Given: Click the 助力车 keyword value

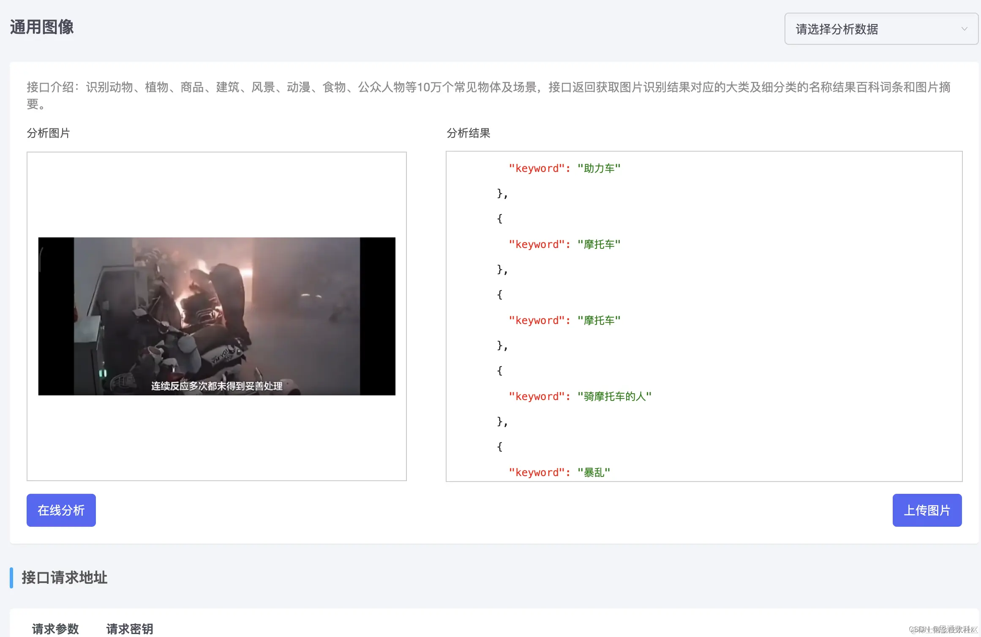Looking at the screenshot, I should (599, 168).
